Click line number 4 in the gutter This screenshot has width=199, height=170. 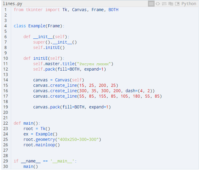(x=5, y=26)
